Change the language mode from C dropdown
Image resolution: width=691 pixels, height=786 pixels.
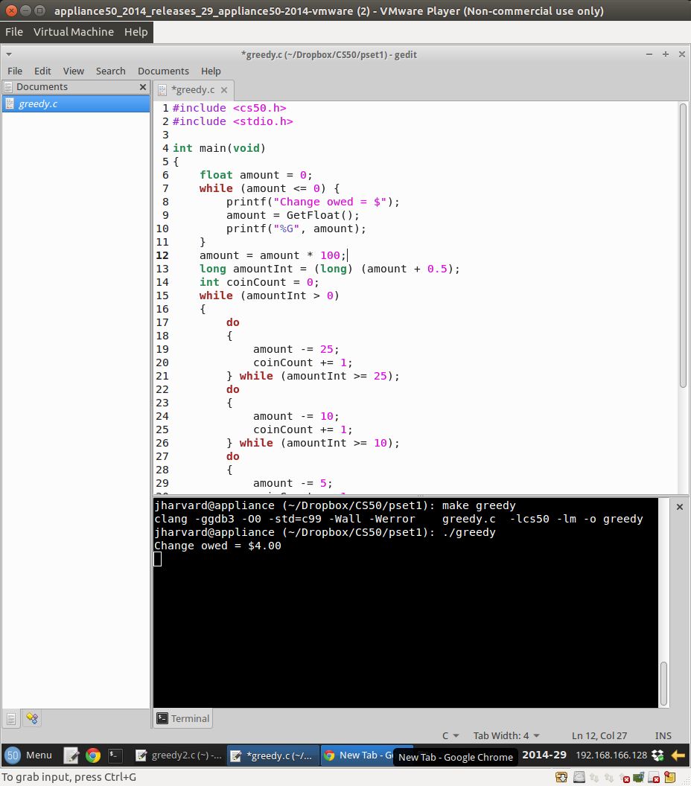click(450, 735)
